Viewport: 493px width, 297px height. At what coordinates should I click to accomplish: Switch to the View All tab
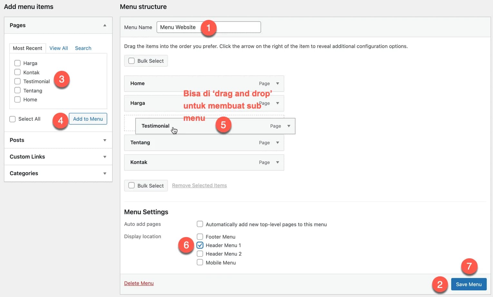[x=58, y=48]
